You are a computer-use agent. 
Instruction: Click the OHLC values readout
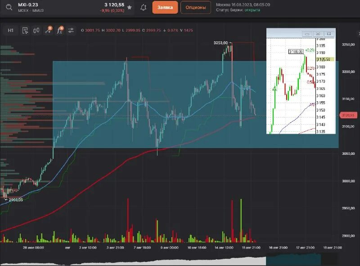click(137, 30)
